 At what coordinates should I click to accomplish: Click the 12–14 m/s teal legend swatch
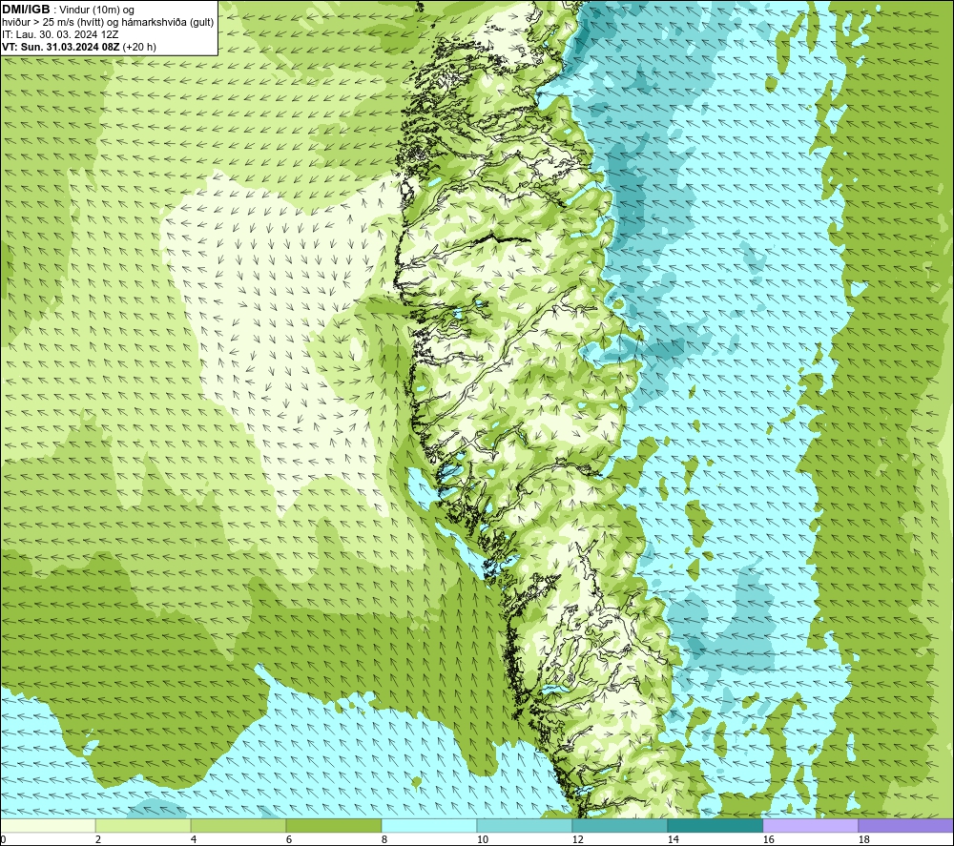(x=619, y=825)
